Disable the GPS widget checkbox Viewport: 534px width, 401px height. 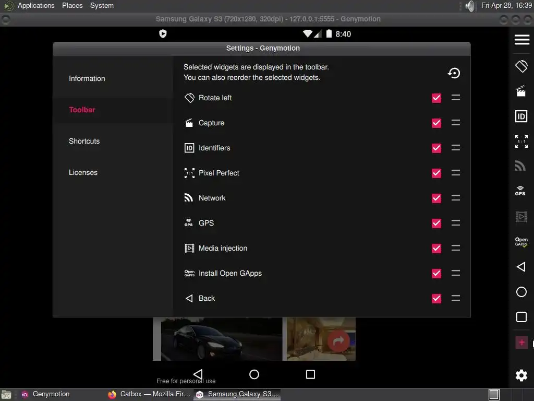click(x=436, y=223)
